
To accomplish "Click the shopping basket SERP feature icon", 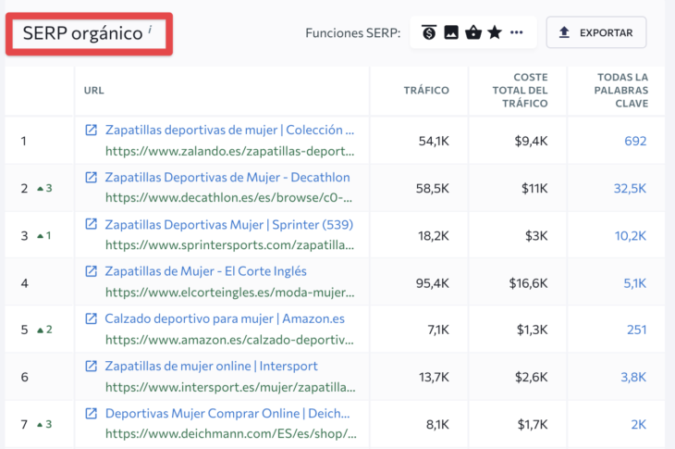I will tap(473, 32).
